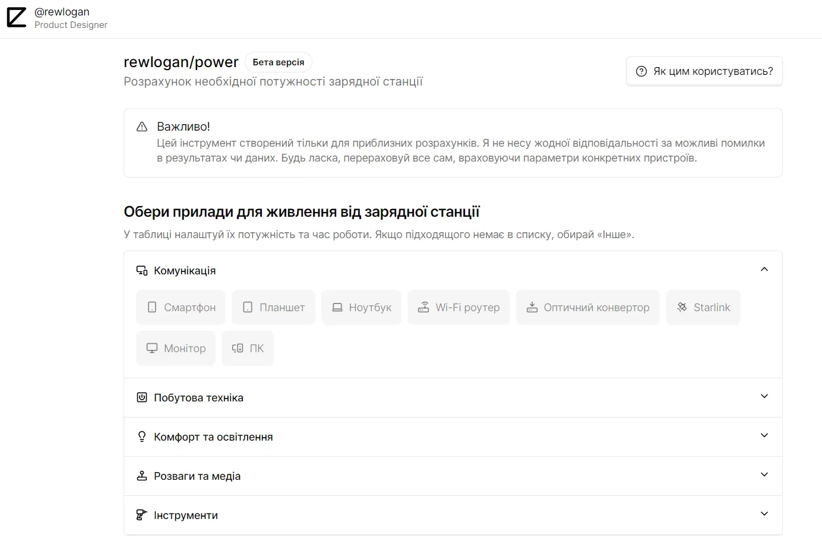Click the question mark help icon
The height and width of the screenshot is (538, 822).
(641, 71)
